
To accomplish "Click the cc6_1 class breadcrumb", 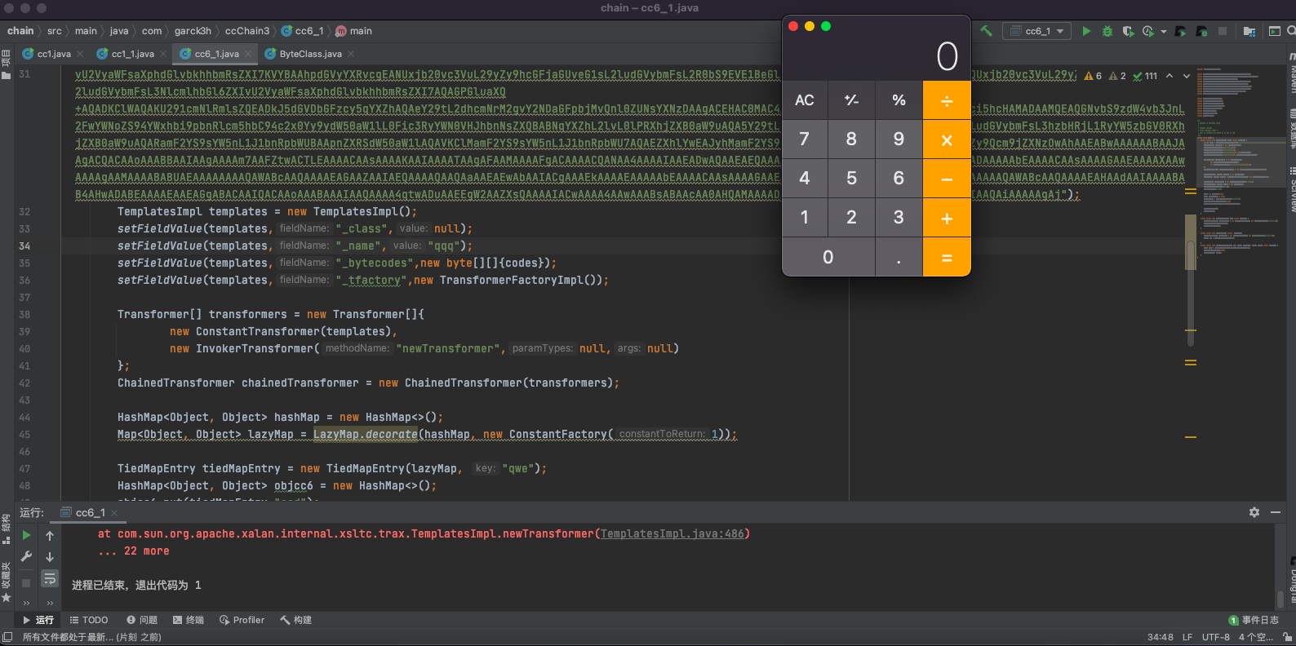I will [x=302, y=31].
